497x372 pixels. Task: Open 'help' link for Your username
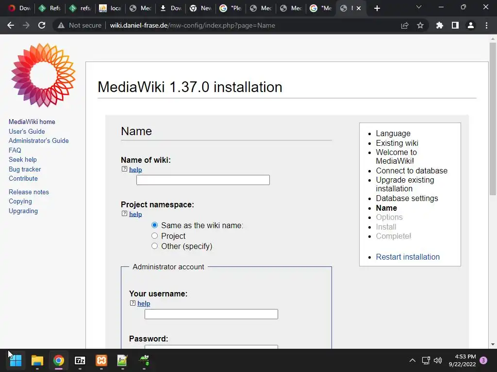(144, 303)
